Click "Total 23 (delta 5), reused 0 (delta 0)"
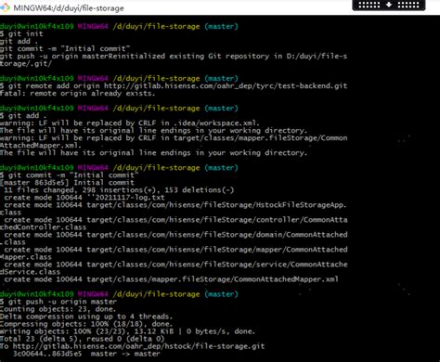 [82, 339]
